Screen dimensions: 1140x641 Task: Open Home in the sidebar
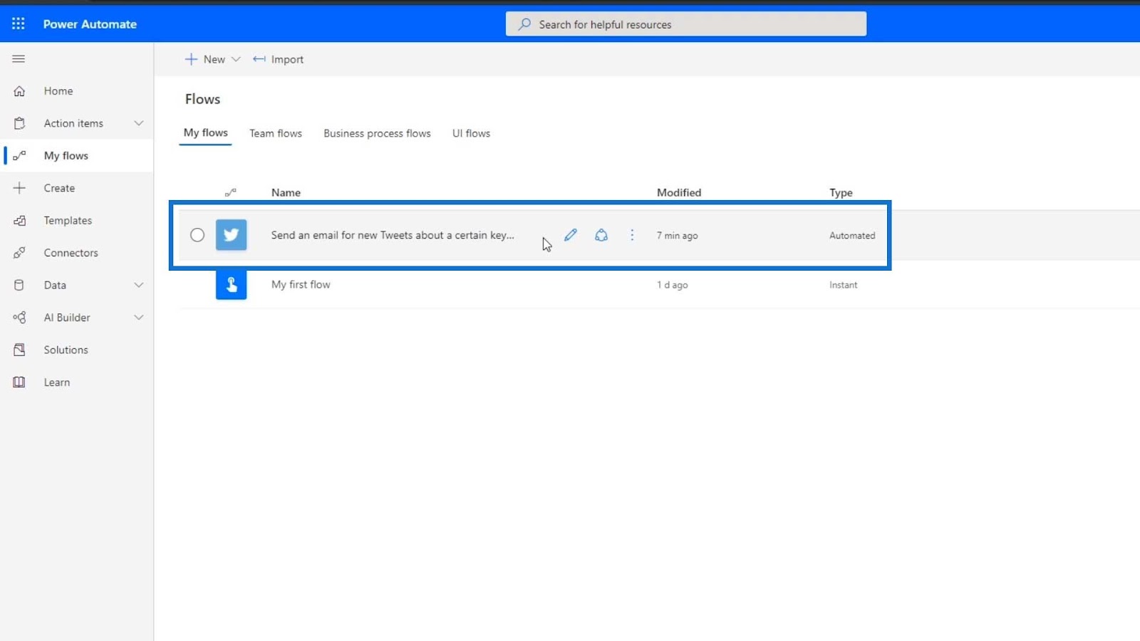tap(77, 91)
